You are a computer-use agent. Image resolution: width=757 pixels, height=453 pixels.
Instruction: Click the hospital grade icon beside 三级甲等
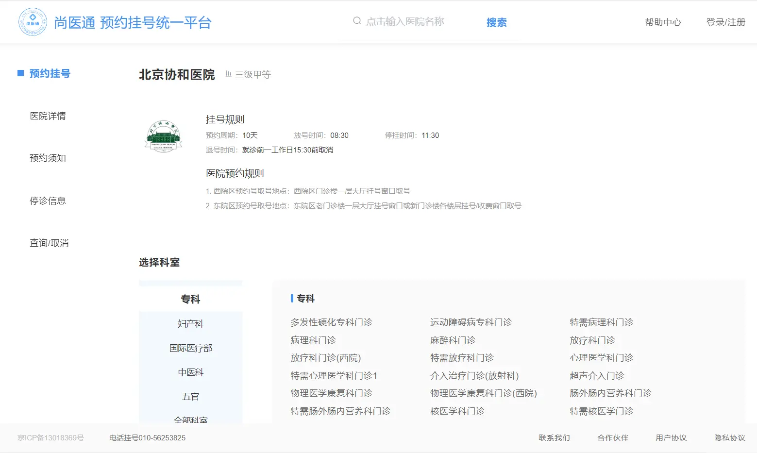point(228,74)
